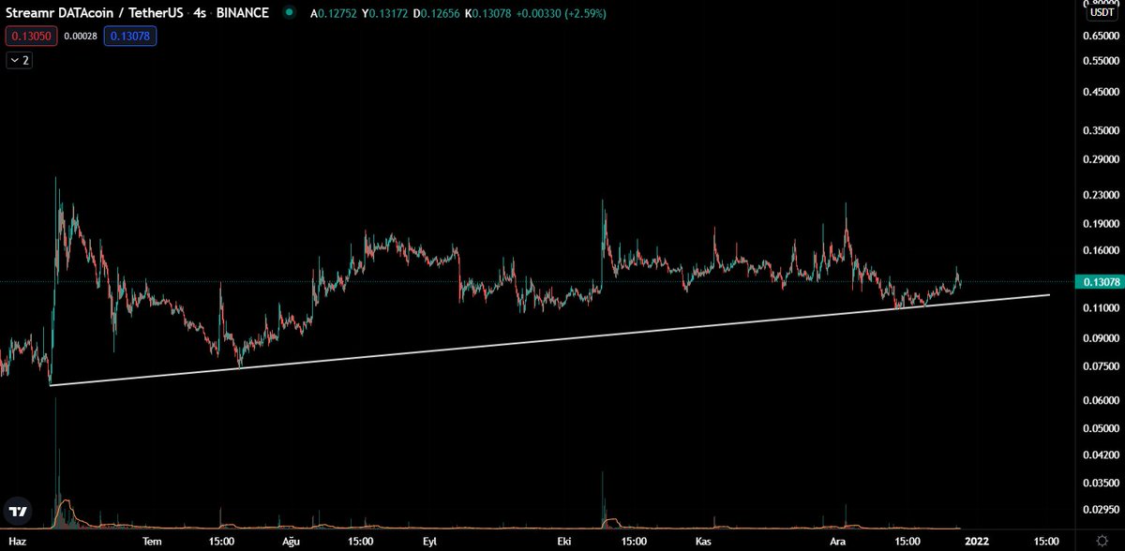Click the 0.65000 price axis label

(x=1101, y=36)
